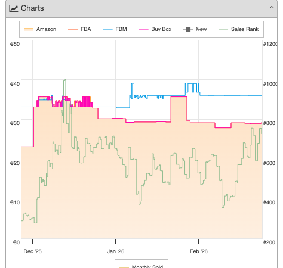This screenshot has width=283, height=268.
Task: Click the €40 price axis label
Action: tap(15, 84)
